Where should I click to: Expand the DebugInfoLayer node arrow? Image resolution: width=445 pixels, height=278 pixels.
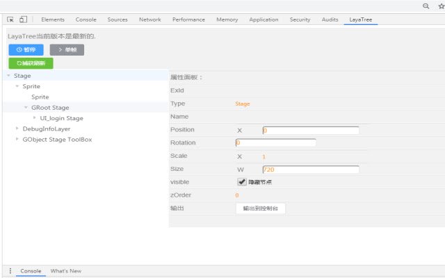(17, 128)
